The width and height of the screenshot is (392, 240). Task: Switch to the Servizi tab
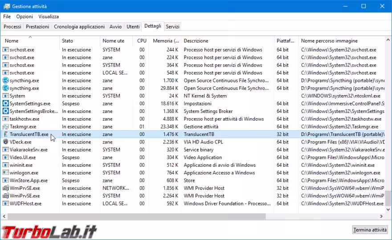172,27
